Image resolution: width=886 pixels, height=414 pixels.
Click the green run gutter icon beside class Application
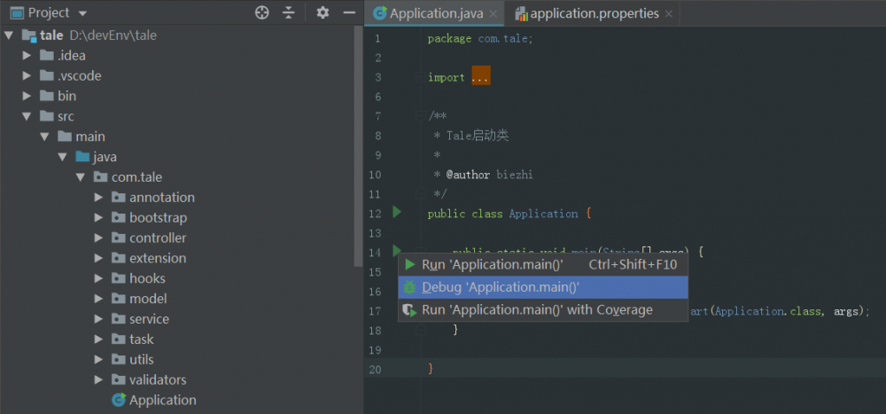coord(397,213)
